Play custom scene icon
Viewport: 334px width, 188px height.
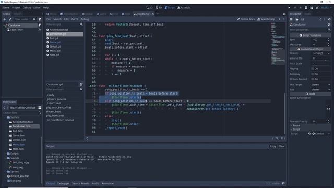click(x=317, y=8)
